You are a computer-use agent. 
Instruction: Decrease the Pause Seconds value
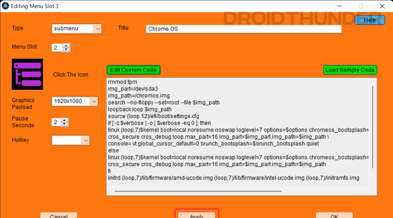pos(64,124)
